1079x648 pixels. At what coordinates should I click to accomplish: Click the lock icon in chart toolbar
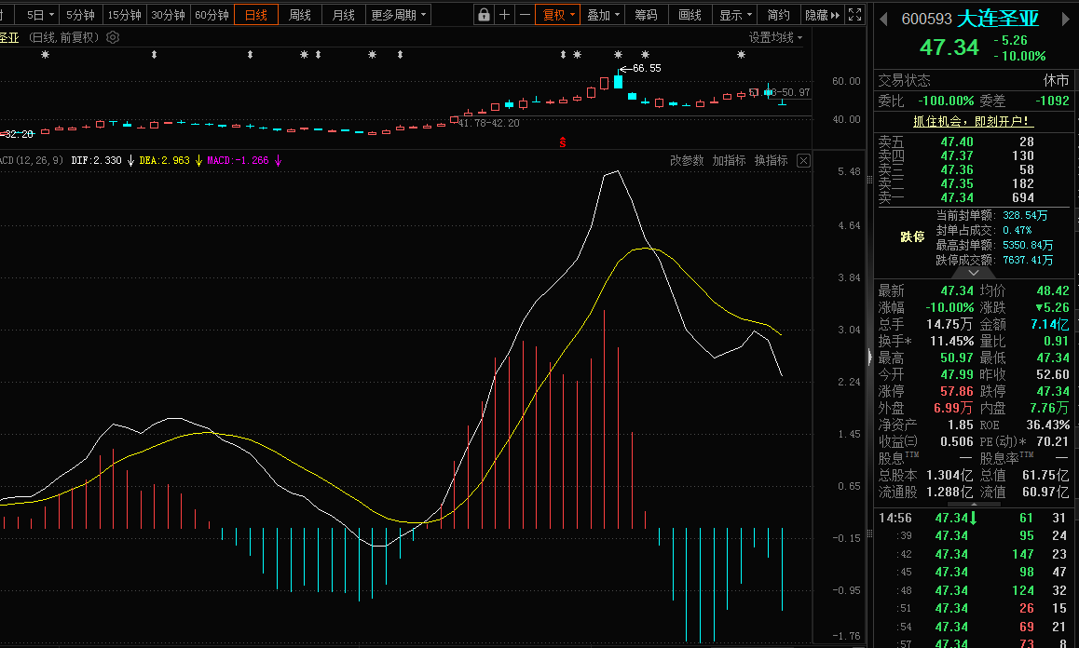point(484,15)
